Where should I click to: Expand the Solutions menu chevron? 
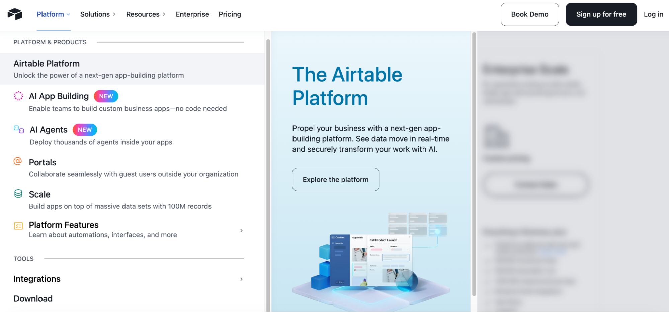[115, 14]
